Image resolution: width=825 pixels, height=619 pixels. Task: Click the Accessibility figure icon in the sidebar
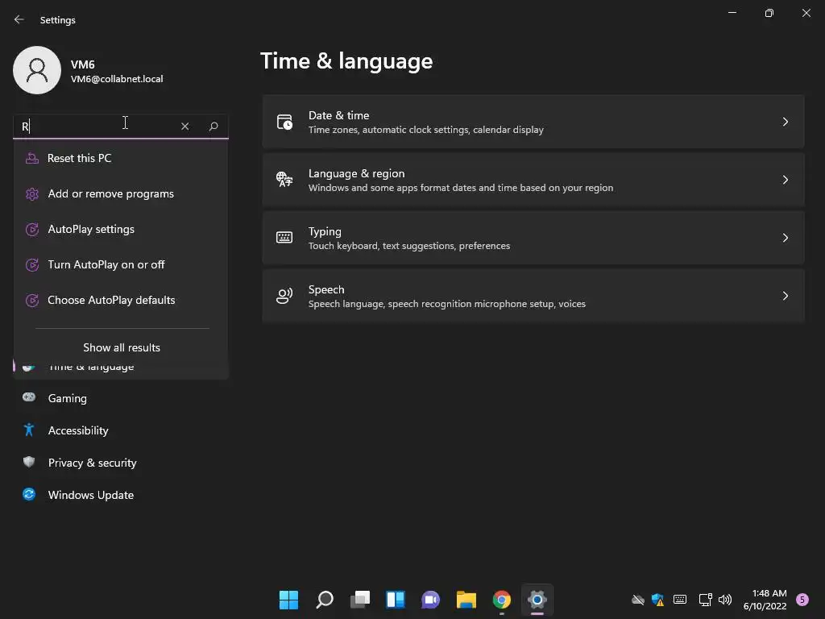click(29, 430)
